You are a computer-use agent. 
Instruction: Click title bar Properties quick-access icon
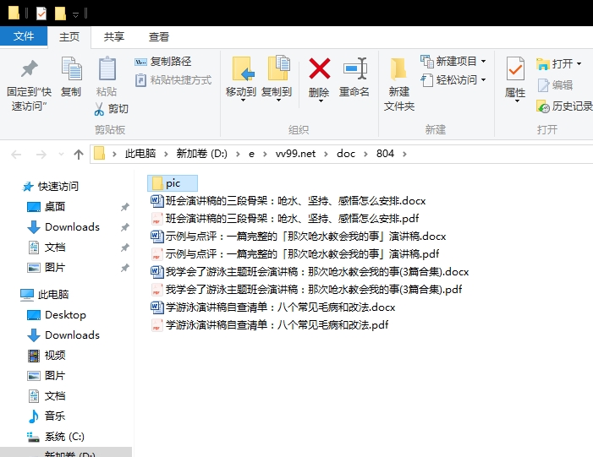click(x=41, y=14)
